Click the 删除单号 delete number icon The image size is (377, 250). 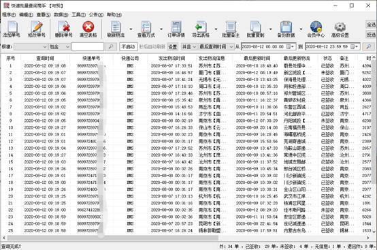pos(63,29)
